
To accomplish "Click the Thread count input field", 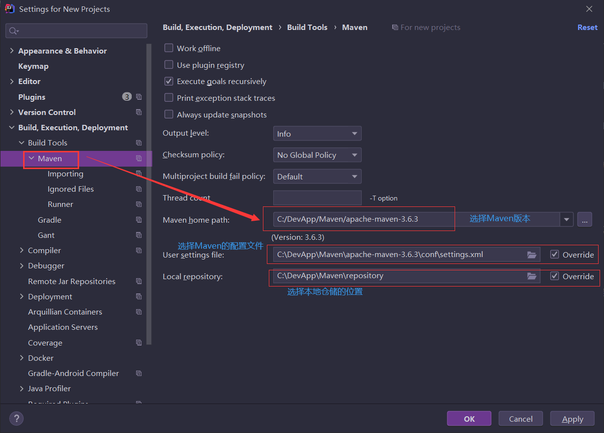I will 317,198.
